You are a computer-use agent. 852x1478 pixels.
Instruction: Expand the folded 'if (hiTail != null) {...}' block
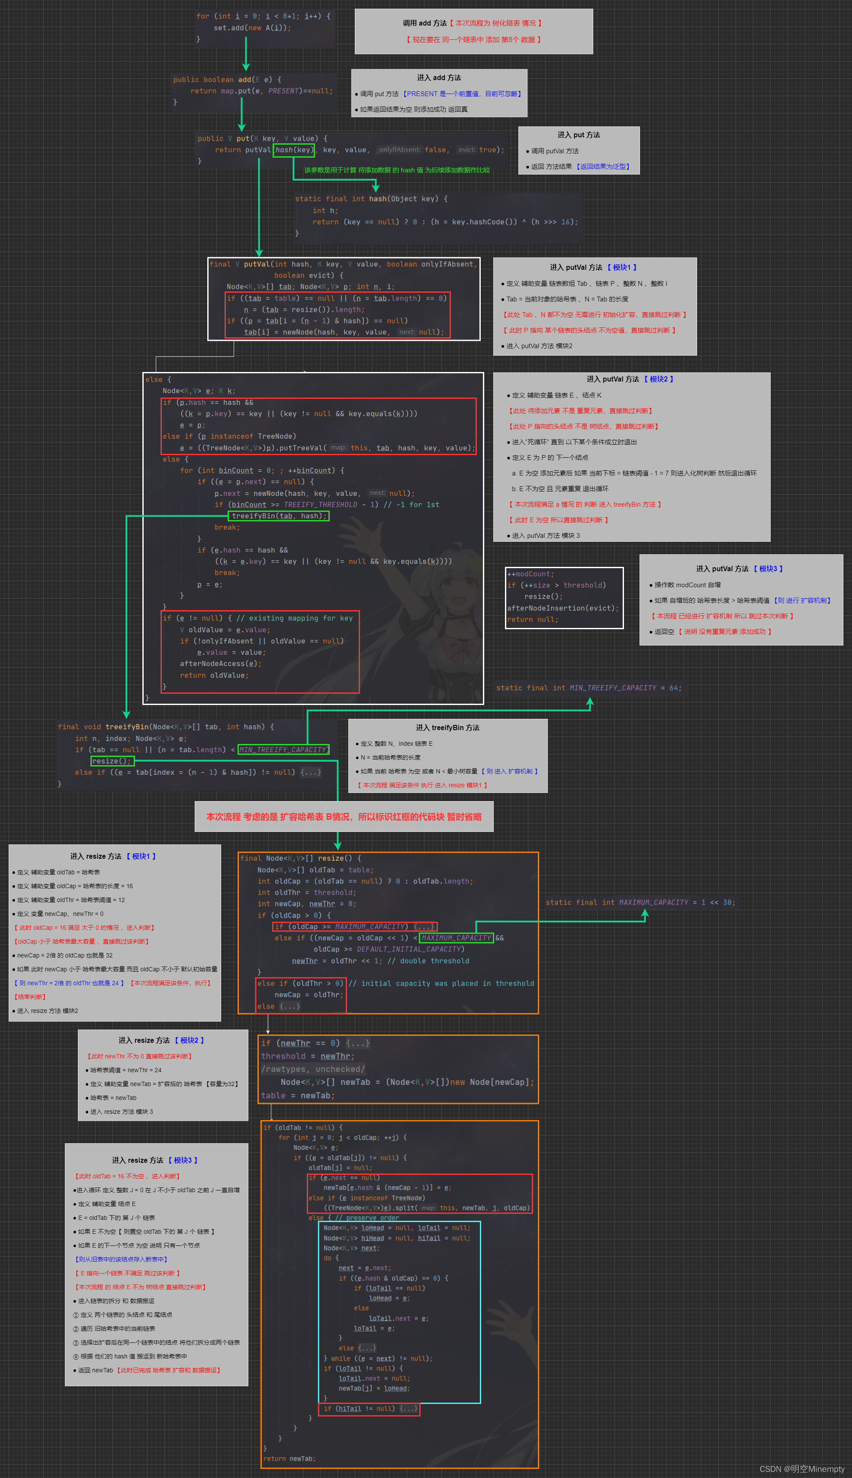[x=408, y=1408]
